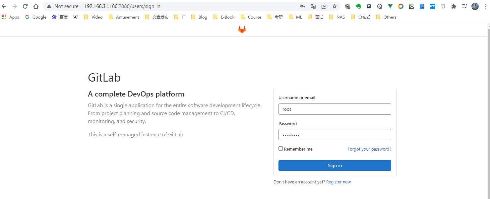Click the gray shield extension icon
This screenshot has width=490, height=199.
[x=443, y=6]
